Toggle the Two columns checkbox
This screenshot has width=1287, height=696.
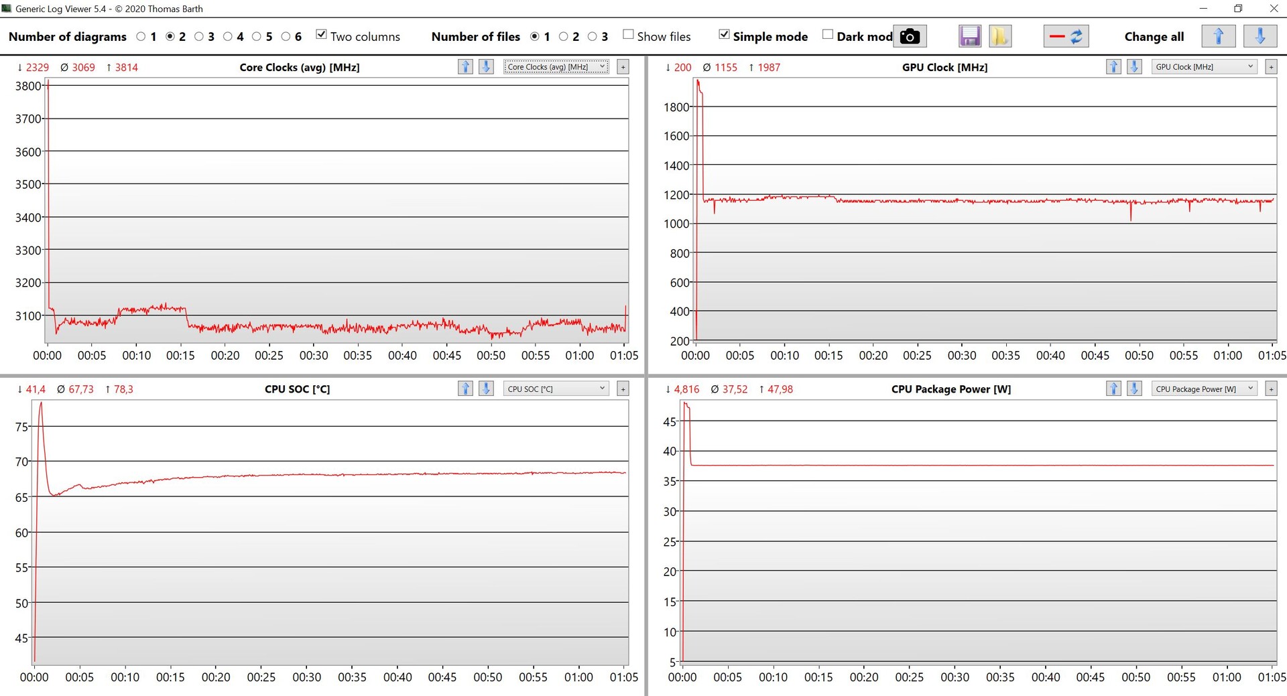pyautogui.click(x=321, y=35)
